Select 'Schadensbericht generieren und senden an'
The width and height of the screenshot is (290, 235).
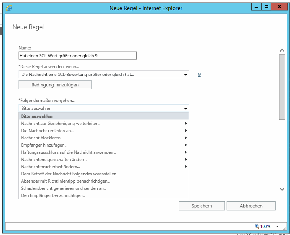(x=64, y=188)
